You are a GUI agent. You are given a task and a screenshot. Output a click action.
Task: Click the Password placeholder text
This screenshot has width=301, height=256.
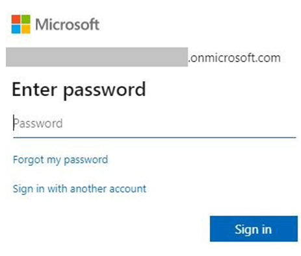38,124
